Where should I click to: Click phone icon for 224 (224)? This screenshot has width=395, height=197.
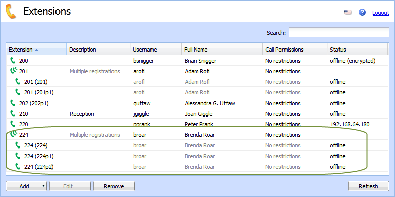tap(18, 145)
